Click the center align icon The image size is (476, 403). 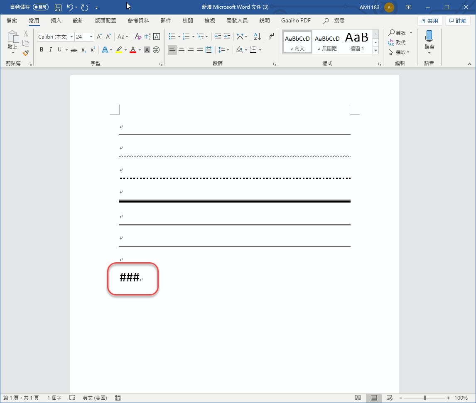click(x=182, y=50)
